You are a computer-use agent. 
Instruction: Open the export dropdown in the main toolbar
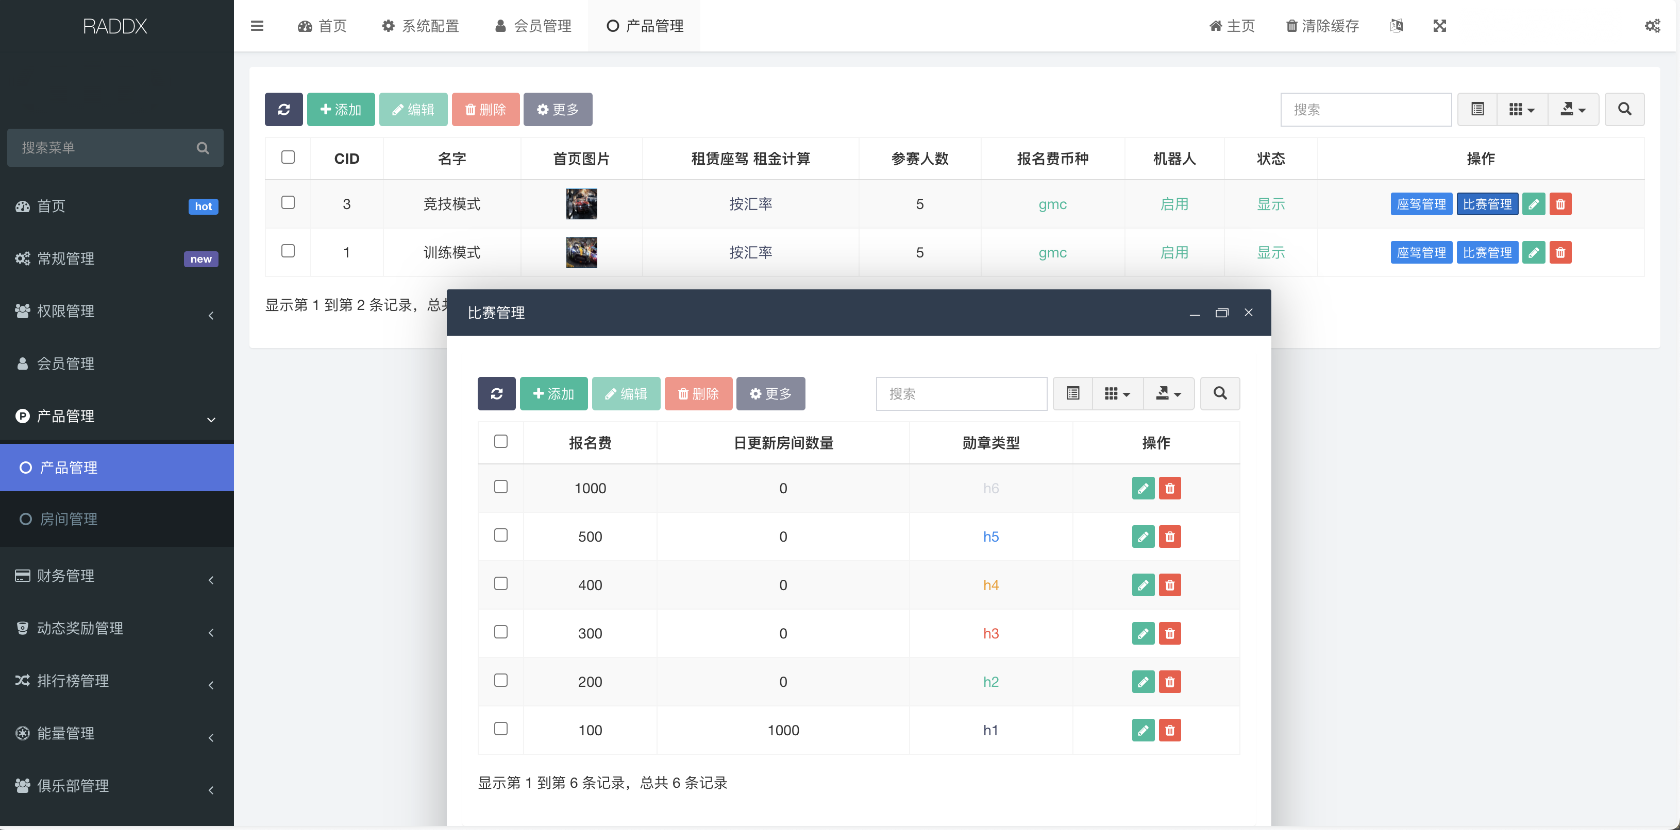click(1573, 109)
